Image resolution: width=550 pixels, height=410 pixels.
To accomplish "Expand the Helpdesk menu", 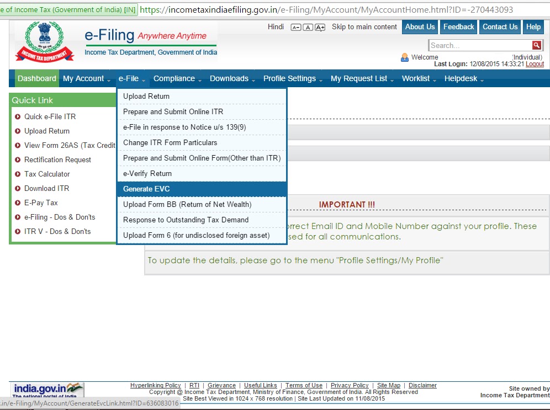I will (464, 78).
